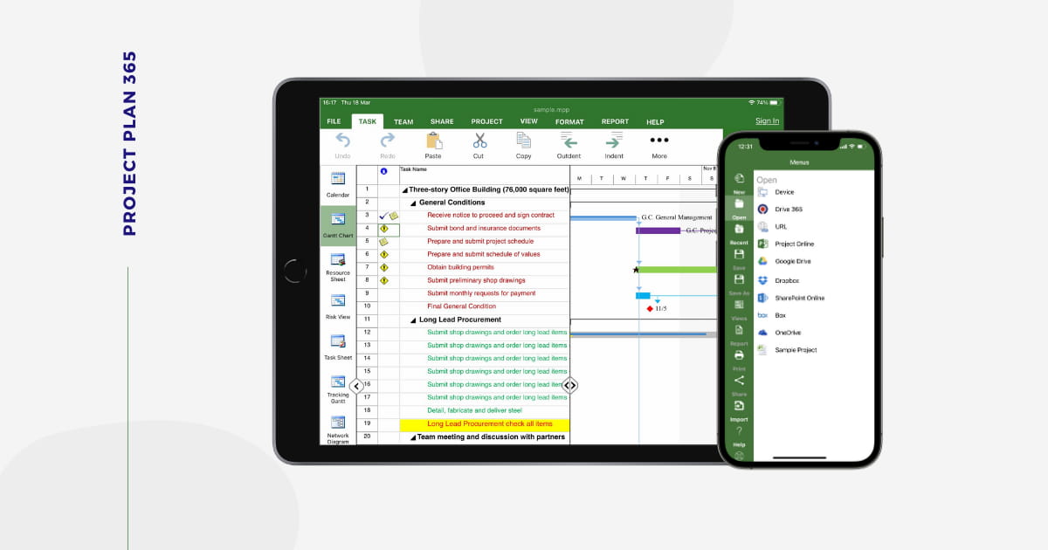Click the green Gantt bar for row 7
Image resolution: width=1048 pixels, height=550 pixels.
click(x=678, y=270)
